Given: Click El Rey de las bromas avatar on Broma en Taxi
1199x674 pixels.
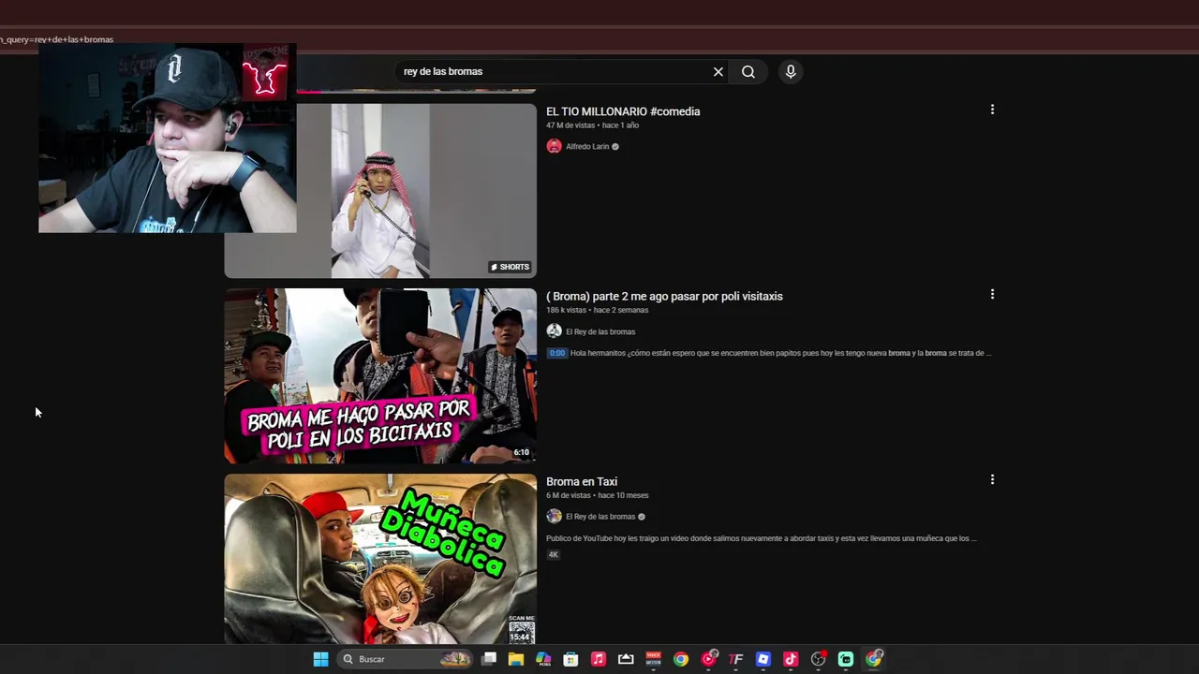Looking at the screenshot, I should tap(554, 517).
